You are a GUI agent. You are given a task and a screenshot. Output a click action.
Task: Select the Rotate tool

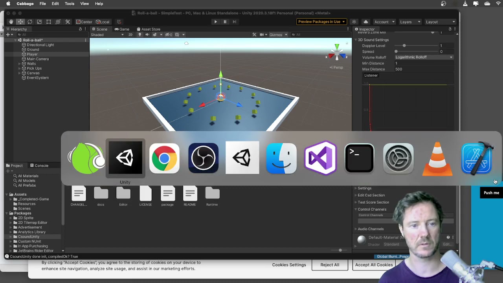[x=30, y=22]
